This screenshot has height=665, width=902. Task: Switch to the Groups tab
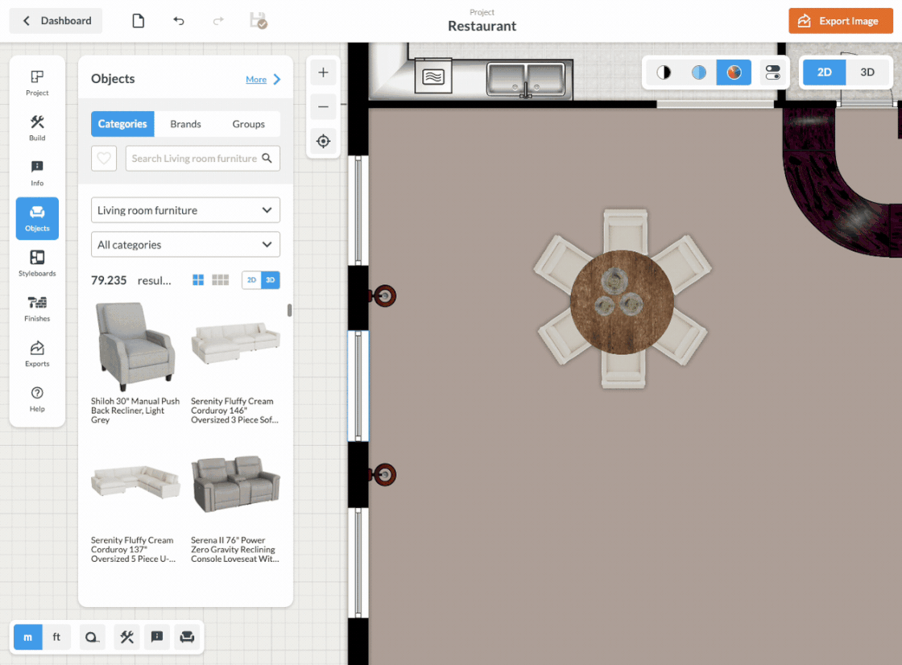[248, 124]
